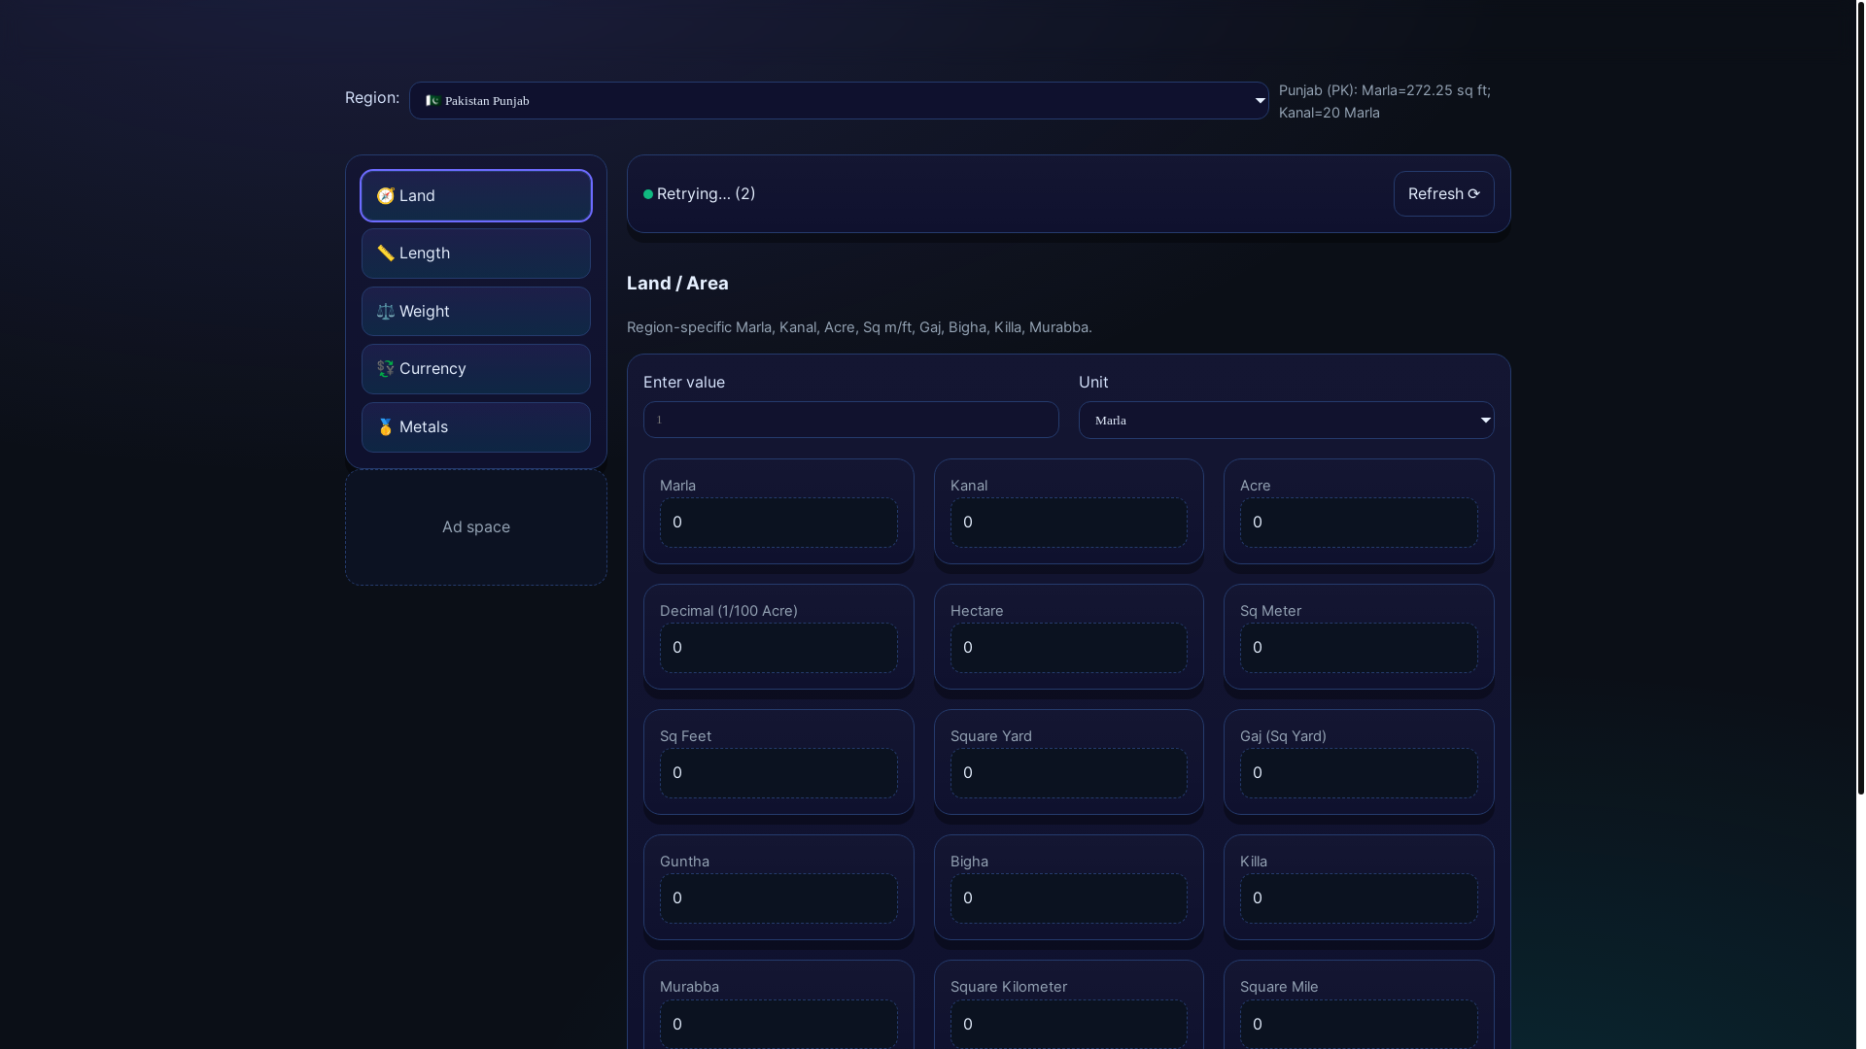The width and height of the screenshot is (1866, 1049).
Task: Click the Guntha result field
Action: tap(778, 898)
